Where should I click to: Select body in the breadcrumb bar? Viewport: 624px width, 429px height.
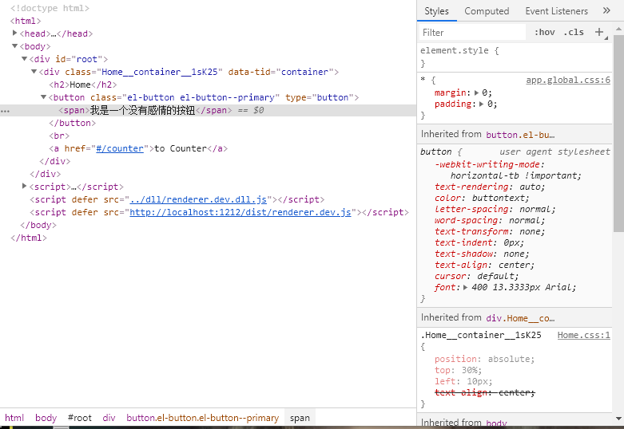[x=46, y=418]
